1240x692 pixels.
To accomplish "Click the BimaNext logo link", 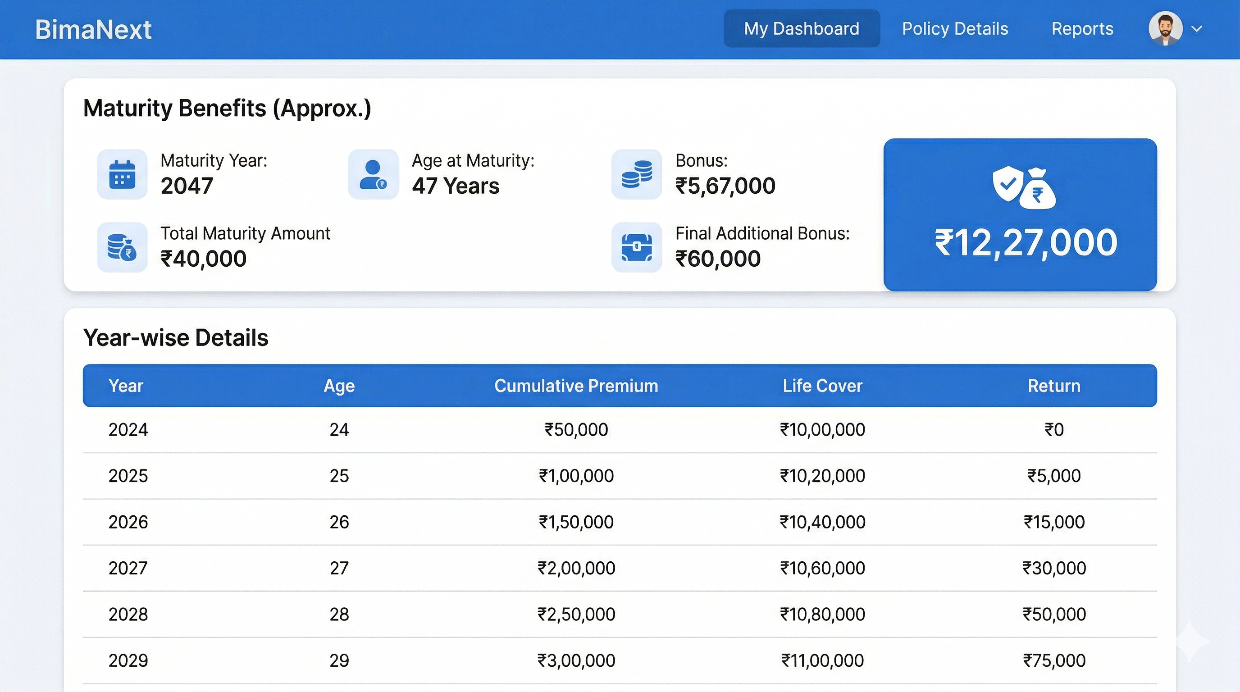I will click(93, 30).
